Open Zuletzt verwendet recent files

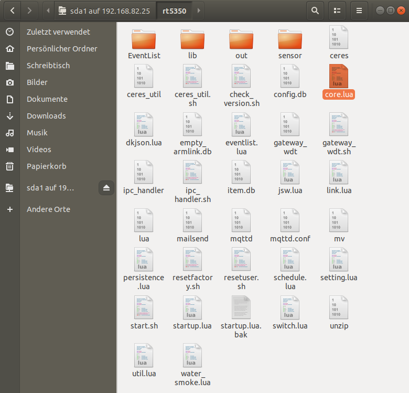pos(58,32)
